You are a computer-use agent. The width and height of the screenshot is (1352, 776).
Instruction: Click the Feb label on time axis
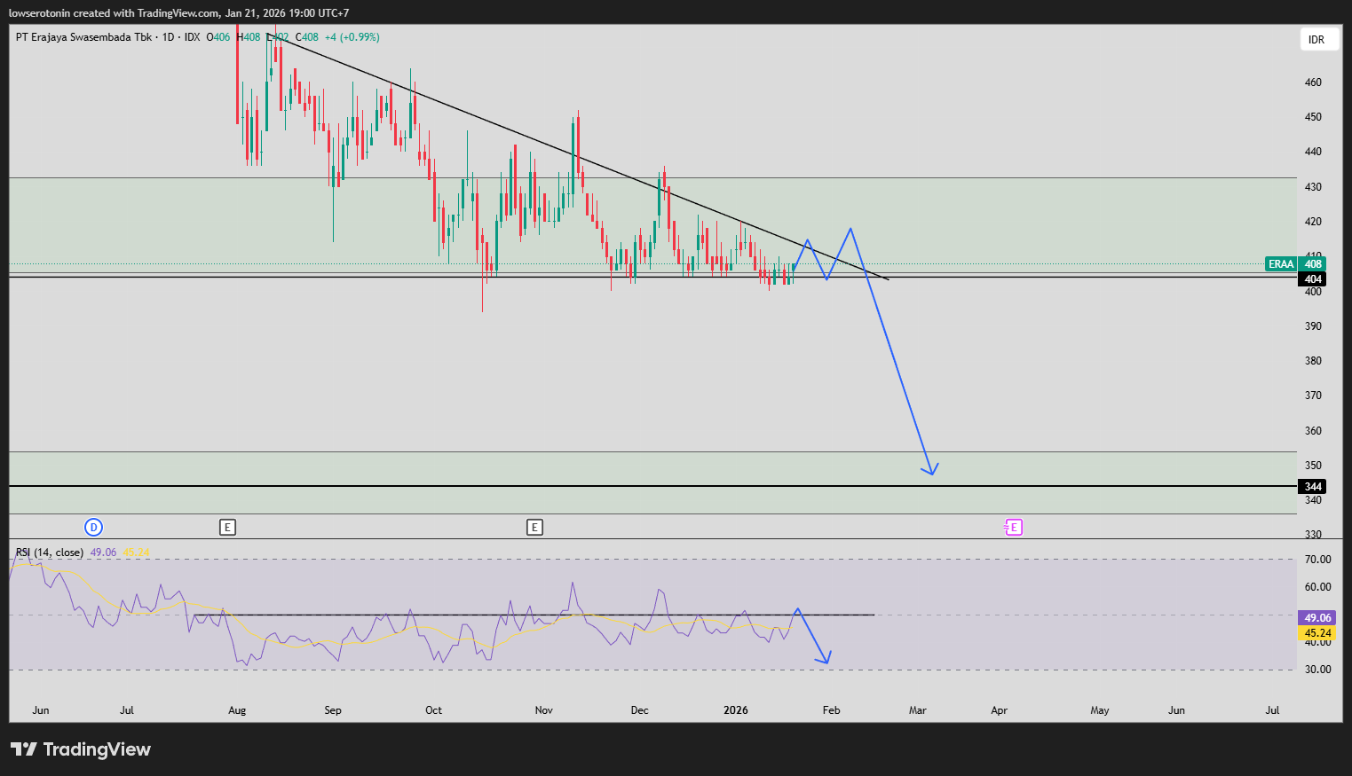[x=831, y=710]
